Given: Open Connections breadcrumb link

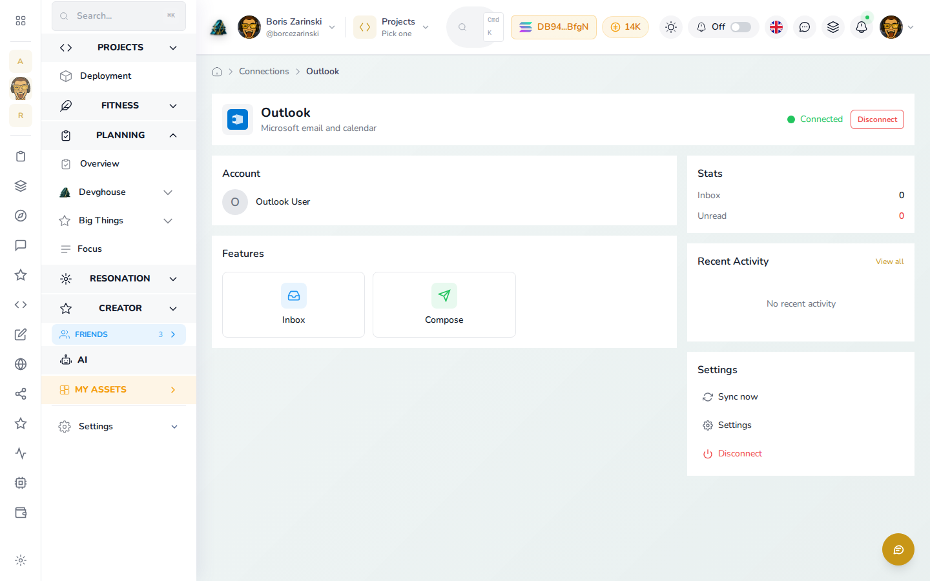Looking at the screenshot, I should [x=264, y=72].
